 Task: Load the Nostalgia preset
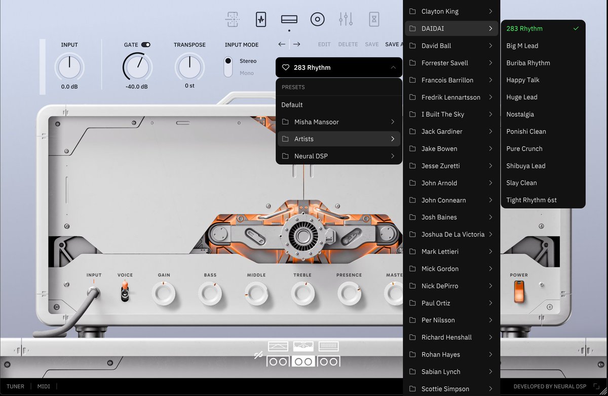pyautogui.click(x=543, y=114)
